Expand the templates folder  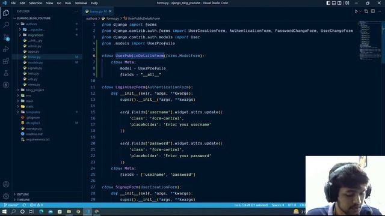[33, 112]
